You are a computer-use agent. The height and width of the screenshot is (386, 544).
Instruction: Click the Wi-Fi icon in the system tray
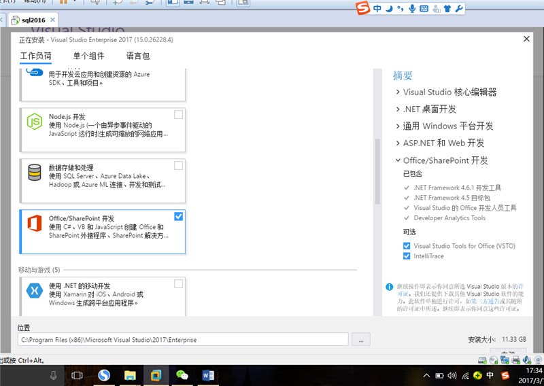[465, 376]
